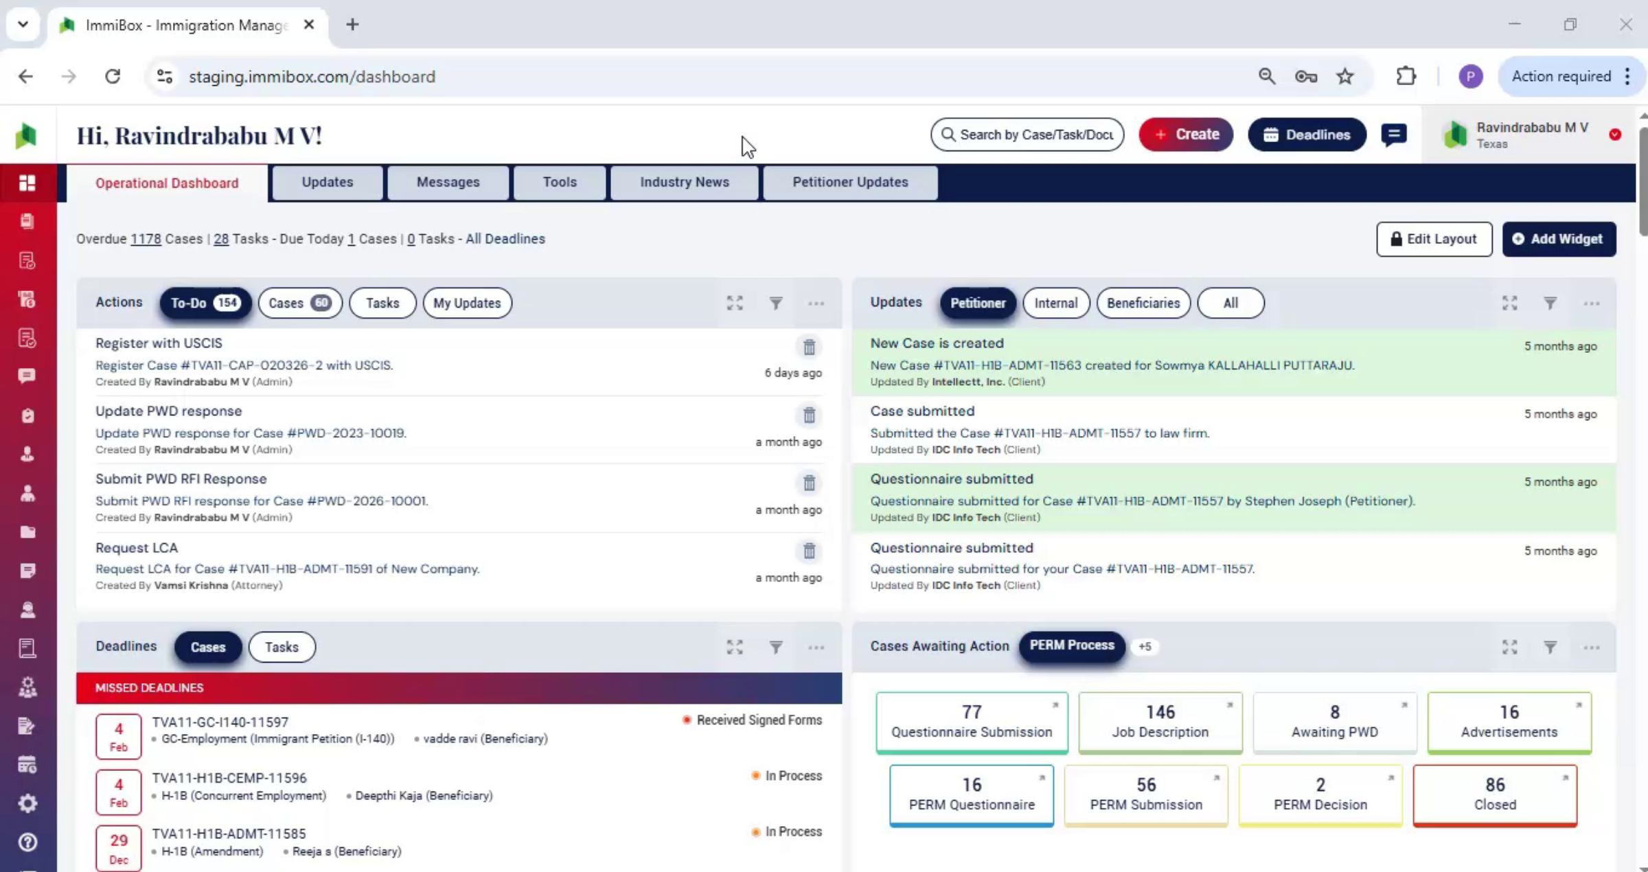Delete the Request LCA to-do

tap(809, 551)
